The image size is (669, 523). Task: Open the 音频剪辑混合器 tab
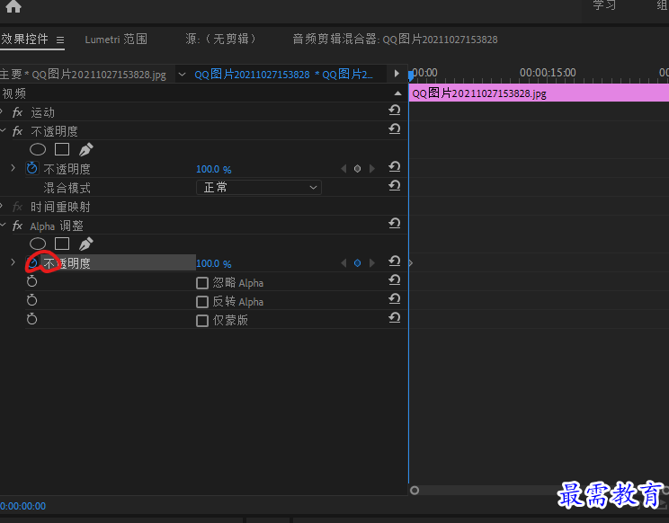[x=395, y=40]
